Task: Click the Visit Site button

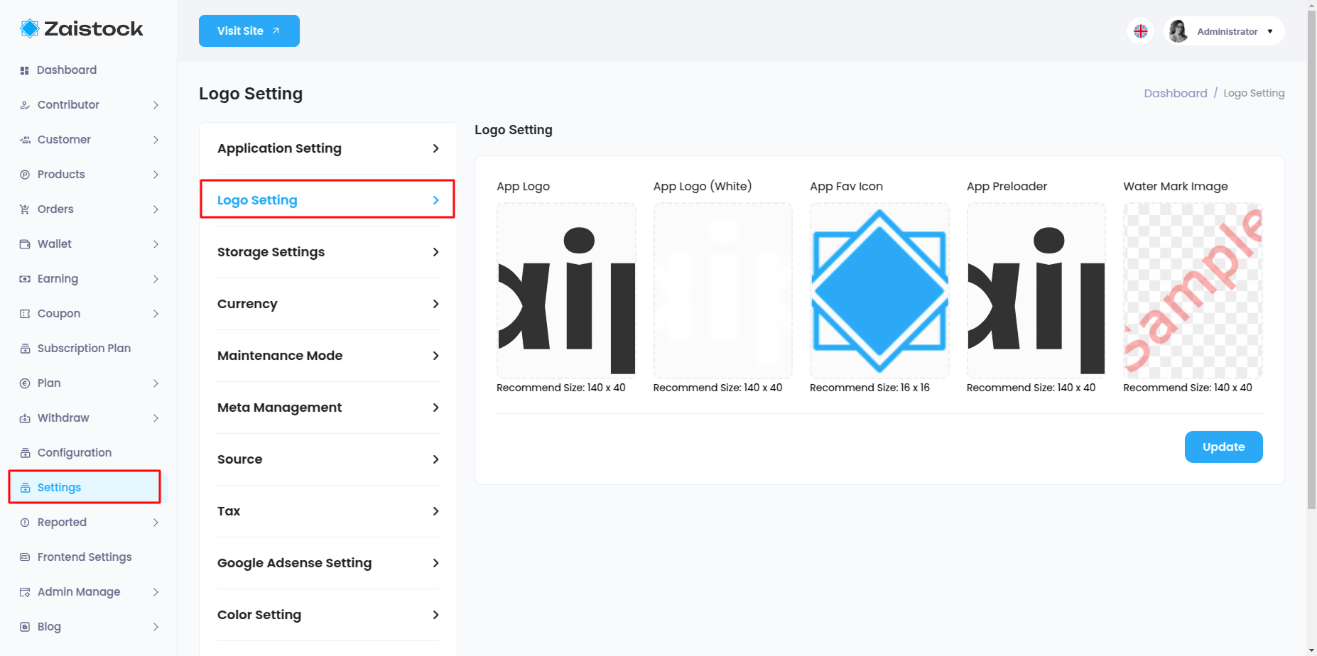Action: coord(249,31)
